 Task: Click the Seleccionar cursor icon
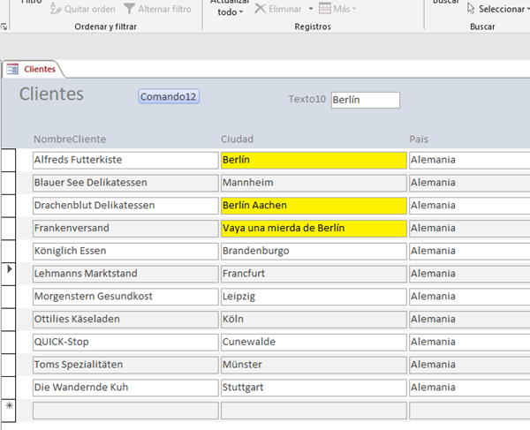[x=471, y=9]
